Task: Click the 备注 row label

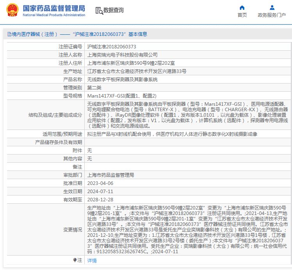Action: coord(77,167)
